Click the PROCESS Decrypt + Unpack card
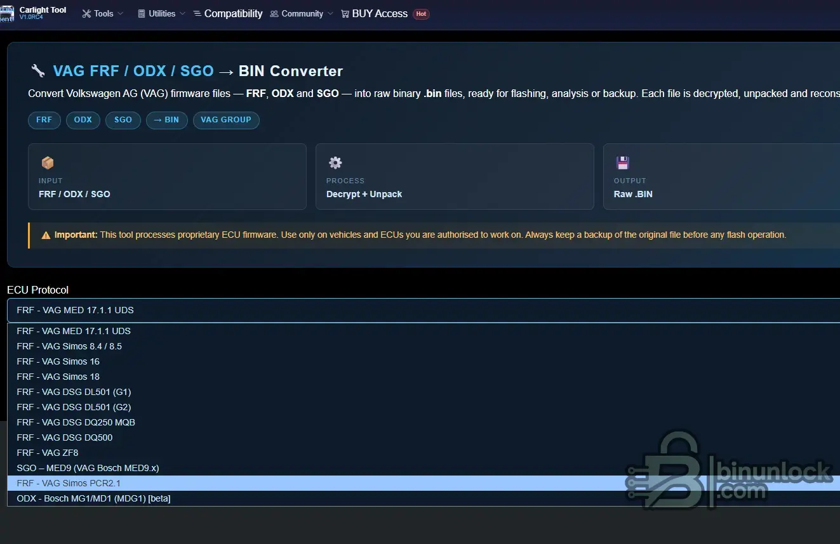The image size is (840, 544). pyautogui.click(x=455, y=176)
